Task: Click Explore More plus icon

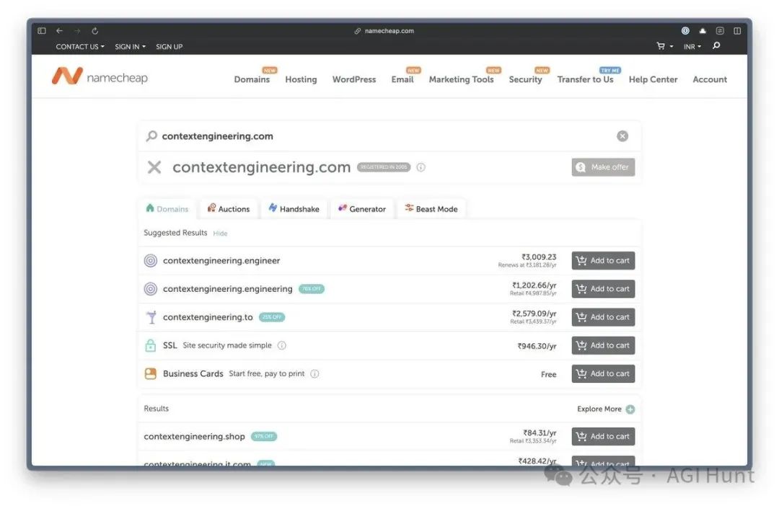Action: coord(630,409)
